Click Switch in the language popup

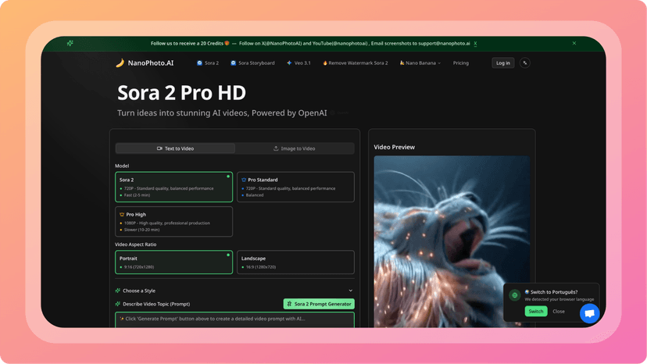point(536,311)
